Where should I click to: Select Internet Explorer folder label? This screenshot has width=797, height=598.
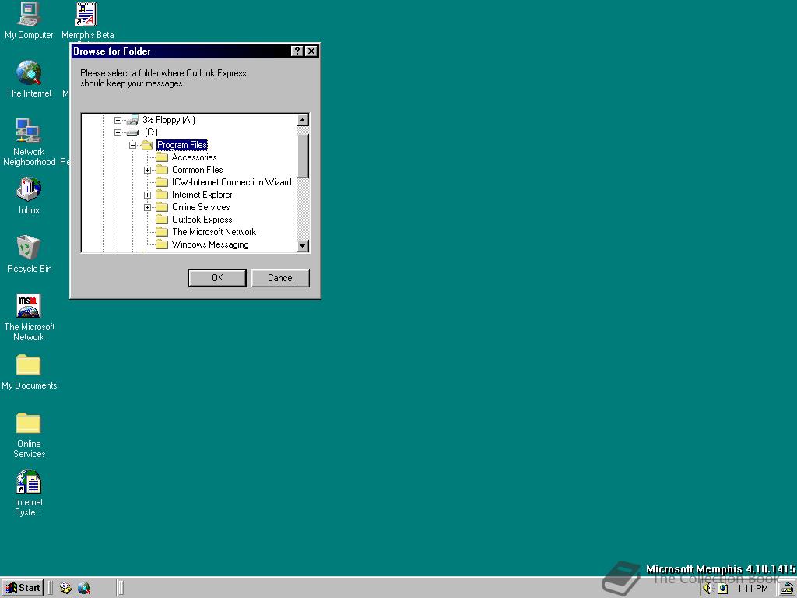202,195
